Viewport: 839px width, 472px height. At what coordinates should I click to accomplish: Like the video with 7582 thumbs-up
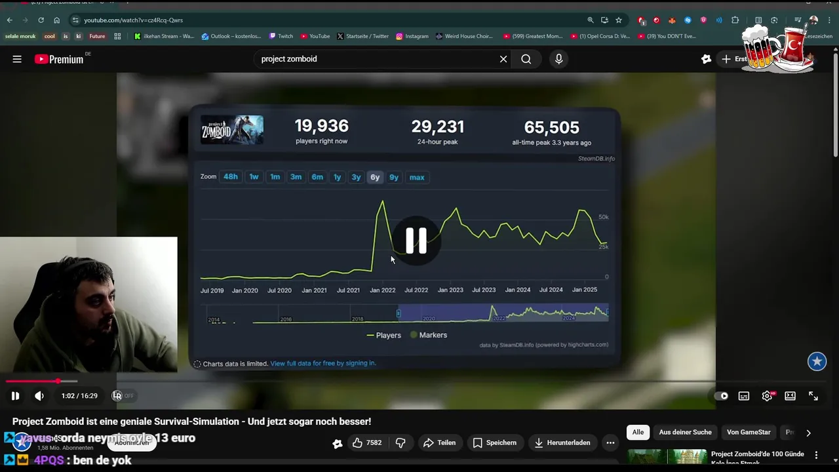pyautogui.click(x=367, y=442)
